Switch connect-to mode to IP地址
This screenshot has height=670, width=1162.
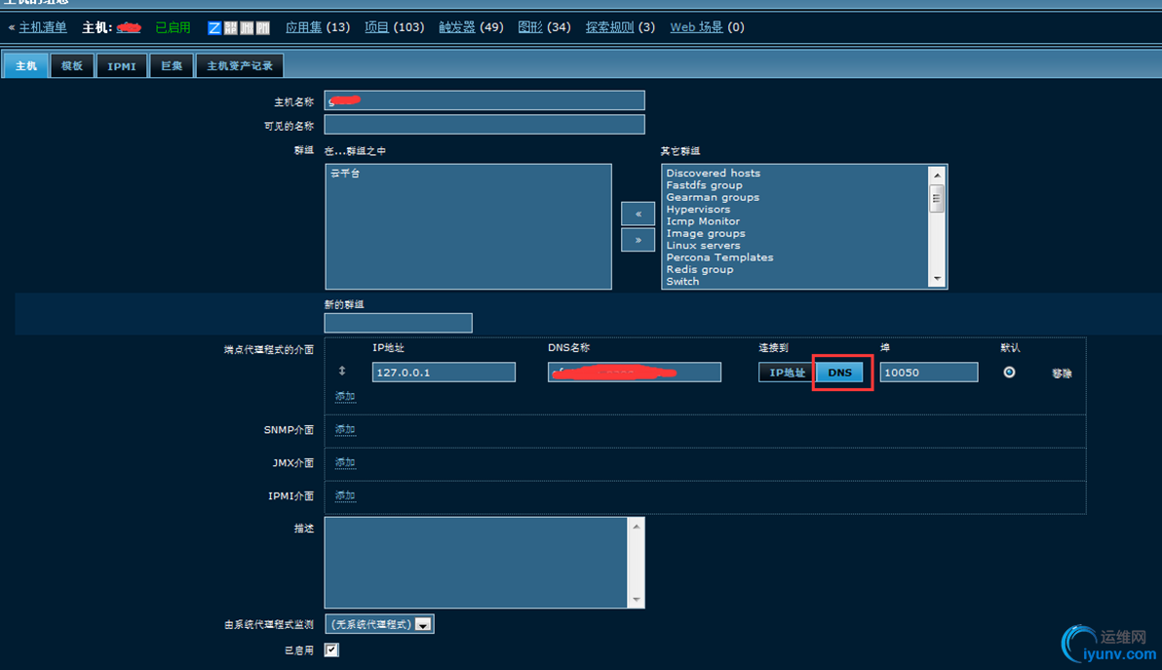(x=787, y=372)
